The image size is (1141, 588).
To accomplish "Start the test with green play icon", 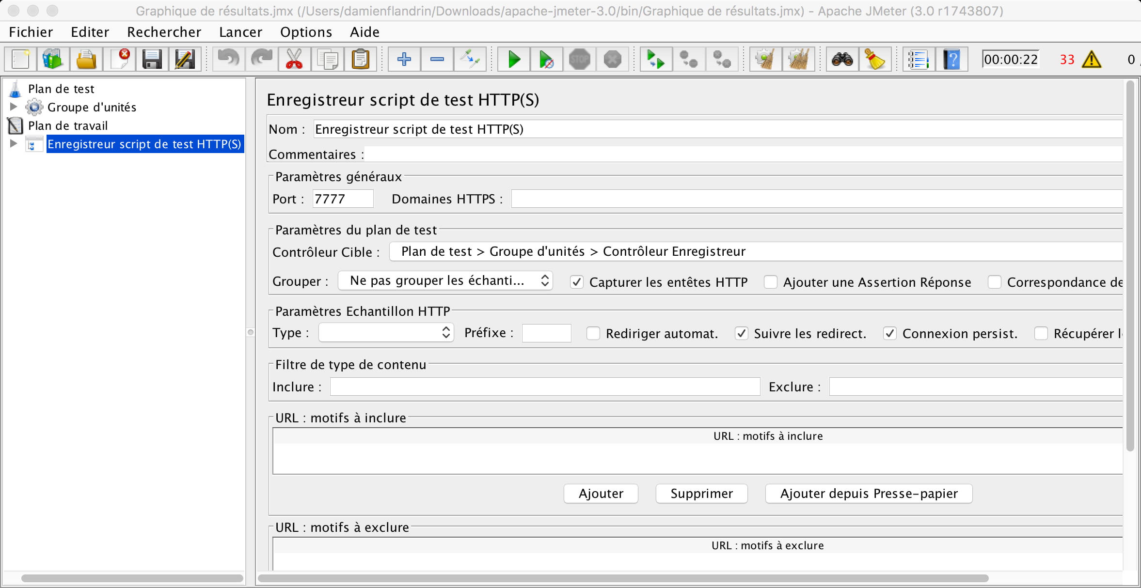I will coord(513,60).
